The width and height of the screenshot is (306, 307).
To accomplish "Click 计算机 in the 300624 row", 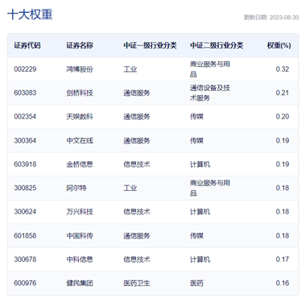I will [x=200, y=212].
